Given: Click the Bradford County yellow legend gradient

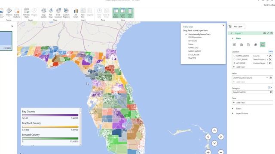Looking at the screenshot, I should click(50, 127).
